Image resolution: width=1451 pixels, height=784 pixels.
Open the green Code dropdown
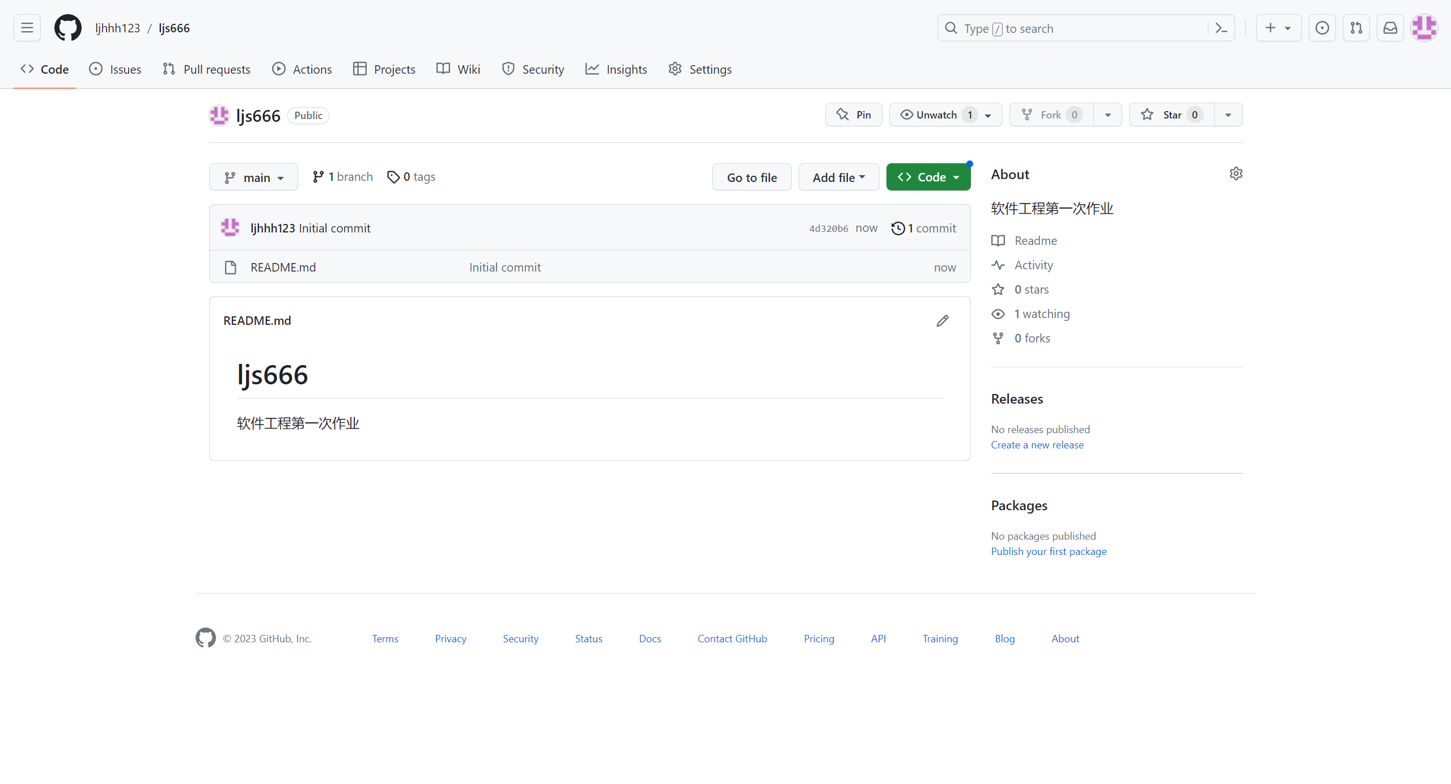[928, 177]
